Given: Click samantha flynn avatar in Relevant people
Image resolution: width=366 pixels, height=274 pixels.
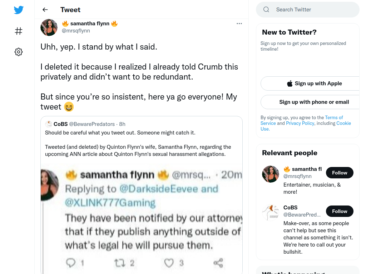Looking at the screenshot, I should click(271, 174).
